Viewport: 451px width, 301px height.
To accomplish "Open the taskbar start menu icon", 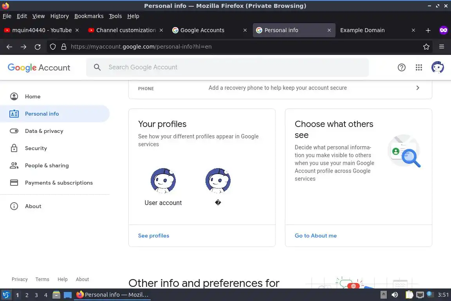I will pos(6,295).
